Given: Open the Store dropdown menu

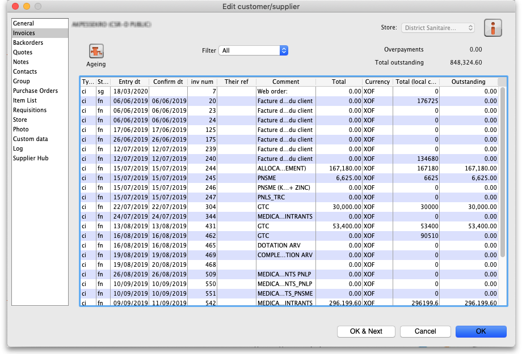Looking at the screenshot, I should click(438, 28).
